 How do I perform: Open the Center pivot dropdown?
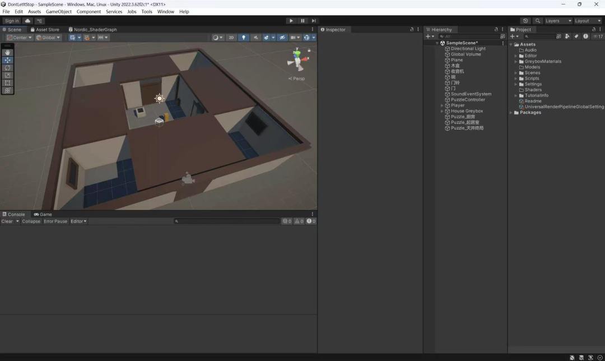19,38
